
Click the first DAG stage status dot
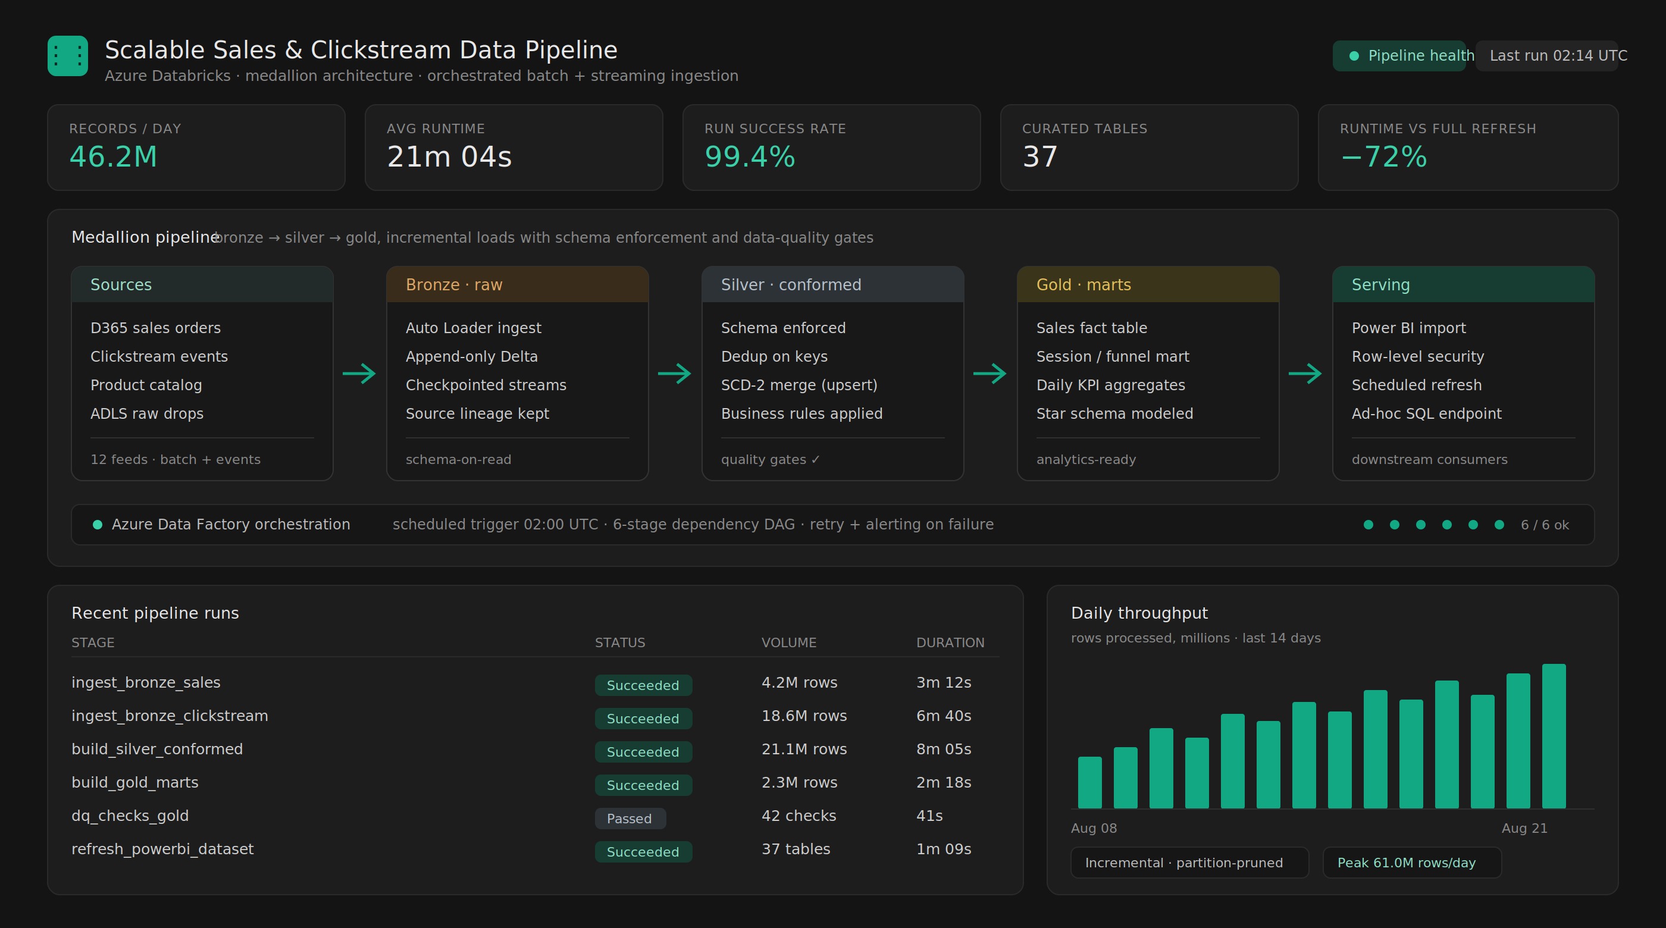click(x=1368, y=525)
